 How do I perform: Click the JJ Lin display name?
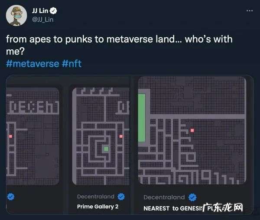click(x=40, y=11)
